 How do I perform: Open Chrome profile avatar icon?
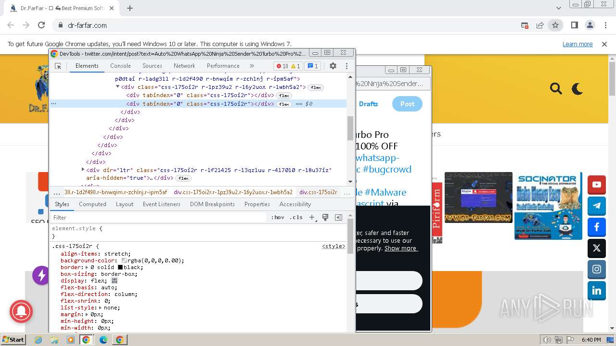tap(590, 25)
